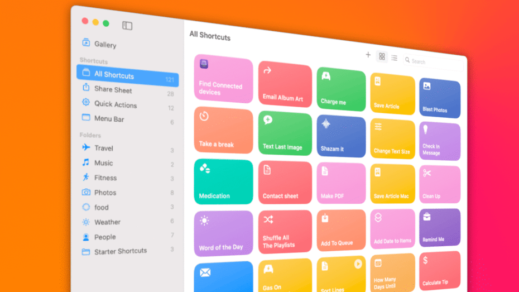
Task: Switch to grid view
Action: pos(382,56)
